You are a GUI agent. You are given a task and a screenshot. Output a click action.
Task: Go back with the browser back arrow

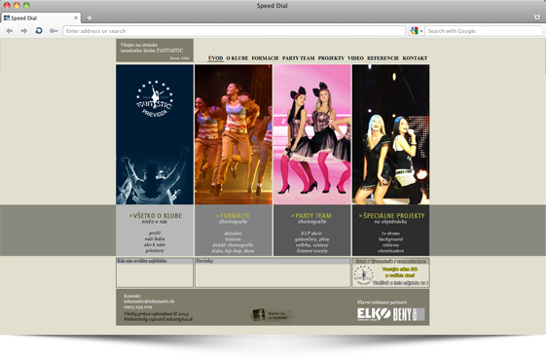tap(10, 31)
